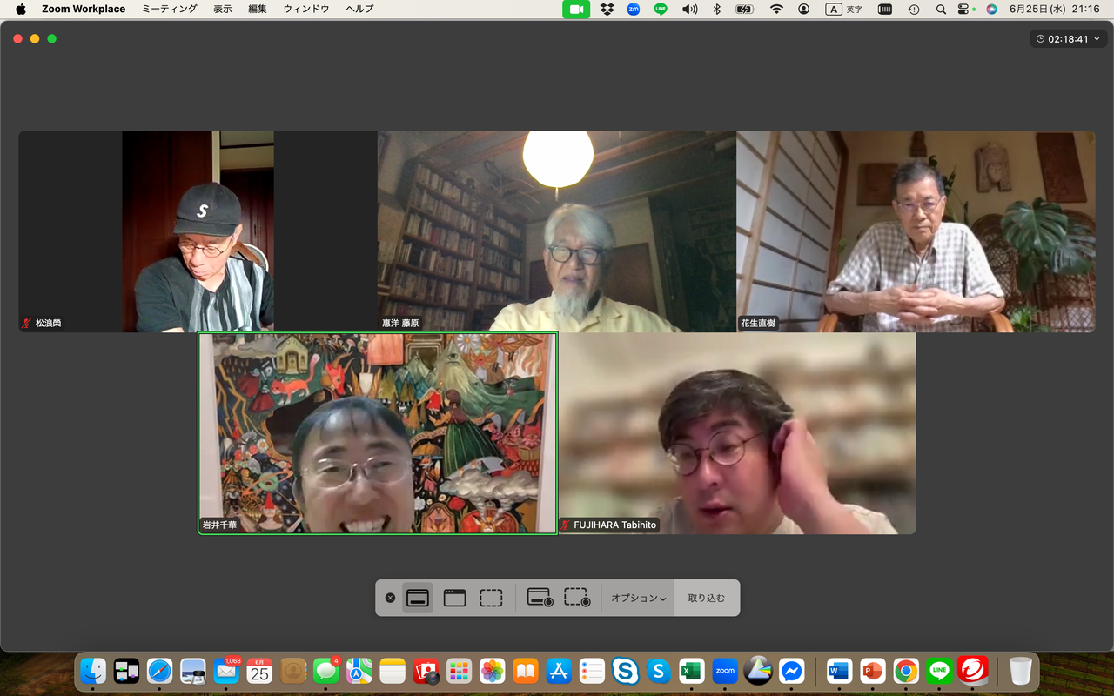Open the Time Machine menu bar icon
Image resolution: width=1114 pixels, height=696 pixels.
click(914, 9)
